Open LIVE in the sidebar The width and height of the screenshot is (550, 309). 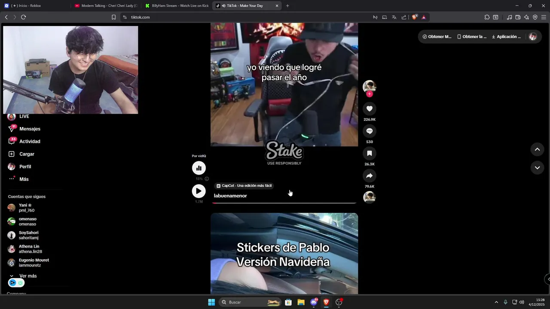coord(19,116)
